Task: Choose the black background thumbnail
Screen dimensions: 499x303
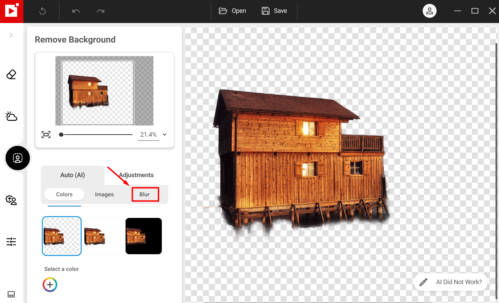Action: (144, 236)
